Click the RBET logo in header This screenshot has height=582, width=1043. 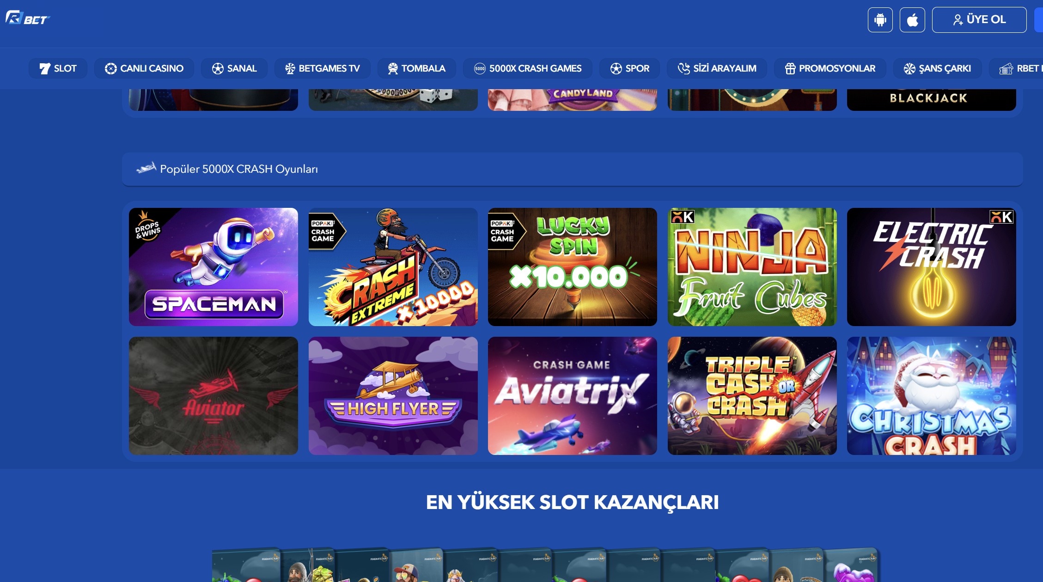click(x=28, y=18)
